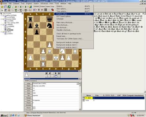This screenshot has height=117, width=146.
Task: Click the white king on e2
Action: tap(56, 57)
